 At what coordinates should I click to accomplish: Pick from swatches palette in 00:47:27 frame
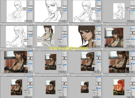(94, 40)
